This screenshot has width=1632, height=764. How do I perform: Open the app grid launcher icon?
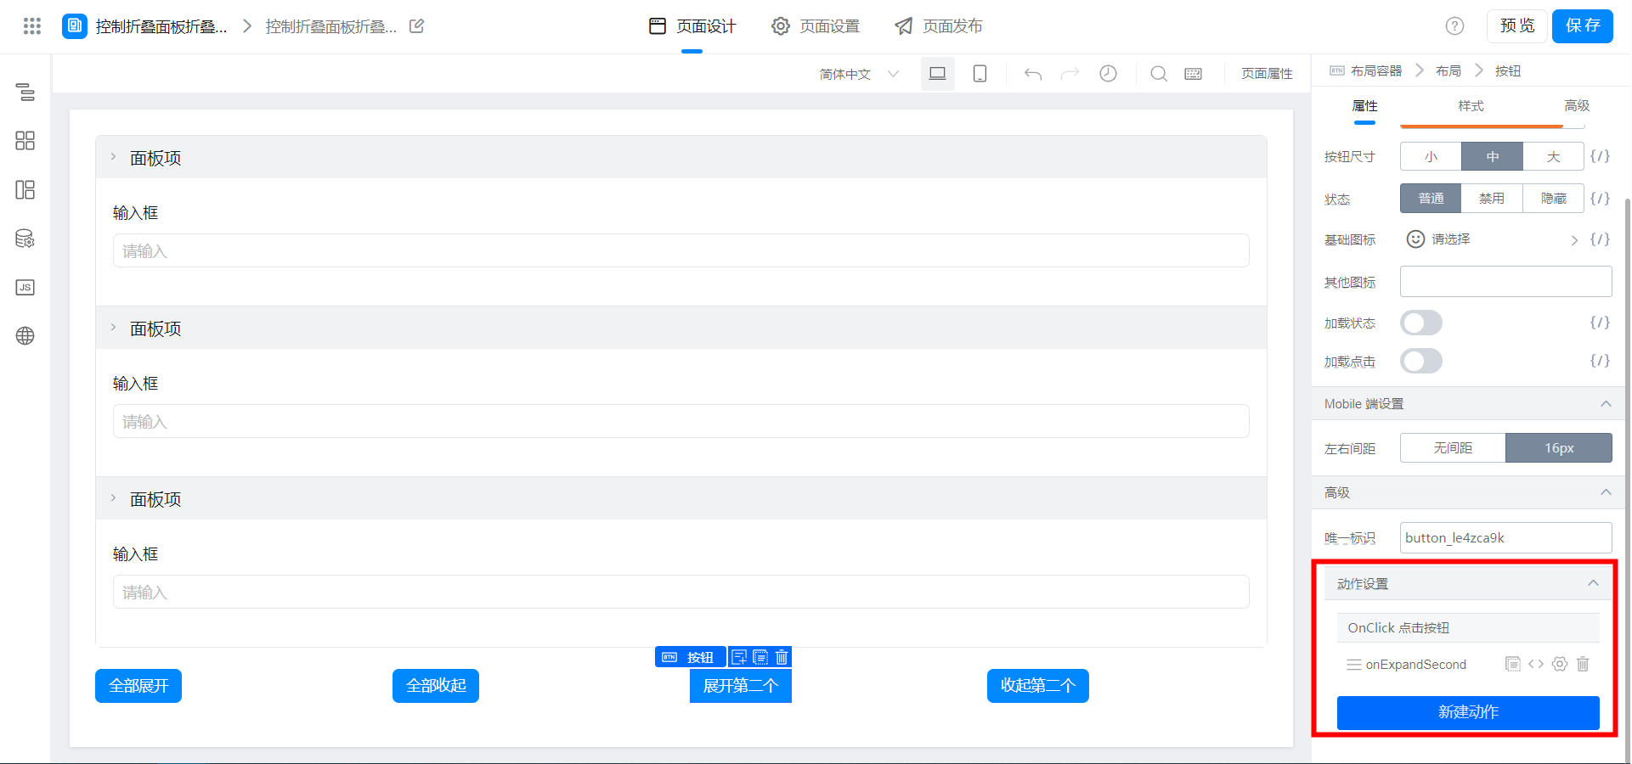click(32, 26)
